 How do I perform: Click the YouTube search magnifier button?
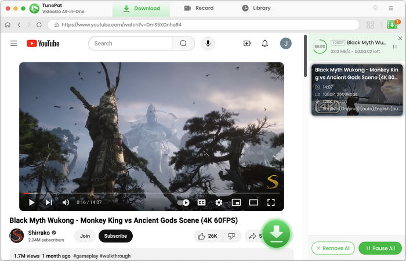tap(183, 43)
